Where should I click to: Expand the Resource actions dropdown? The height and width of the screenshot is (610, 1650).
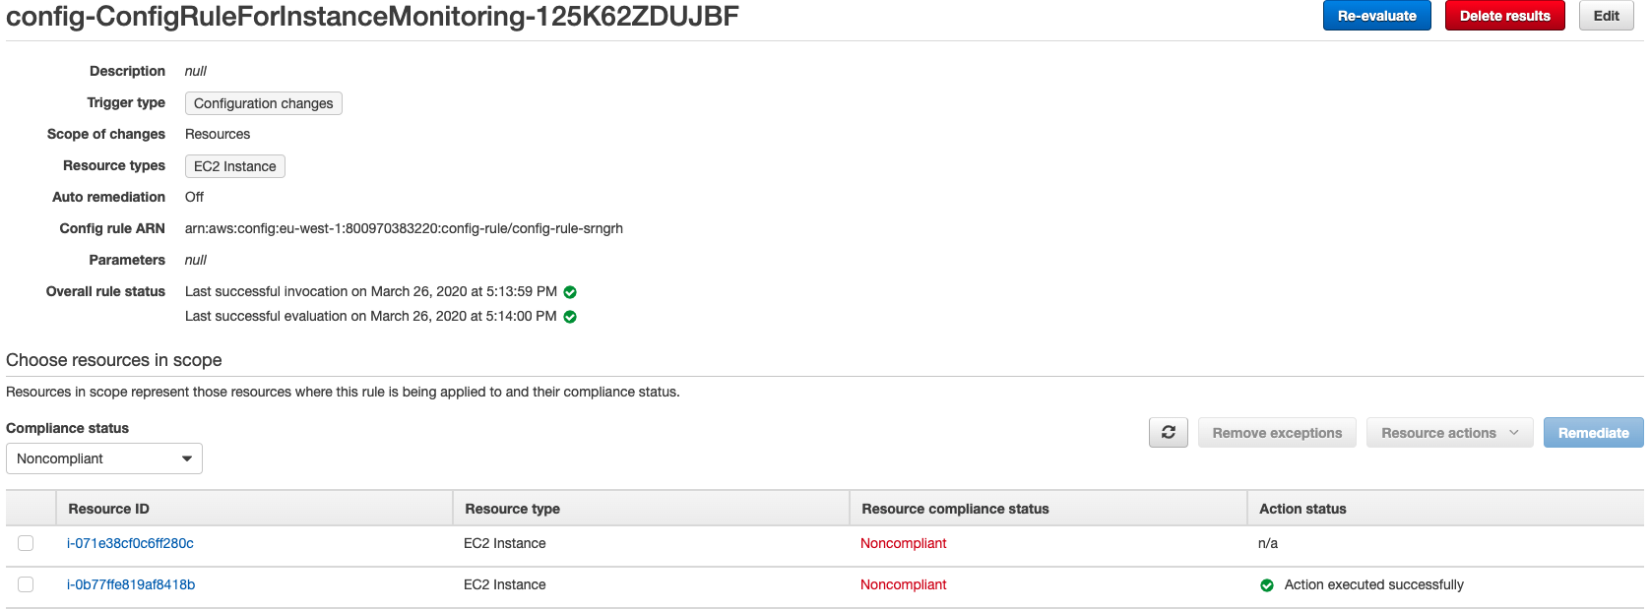point(1449,433)
